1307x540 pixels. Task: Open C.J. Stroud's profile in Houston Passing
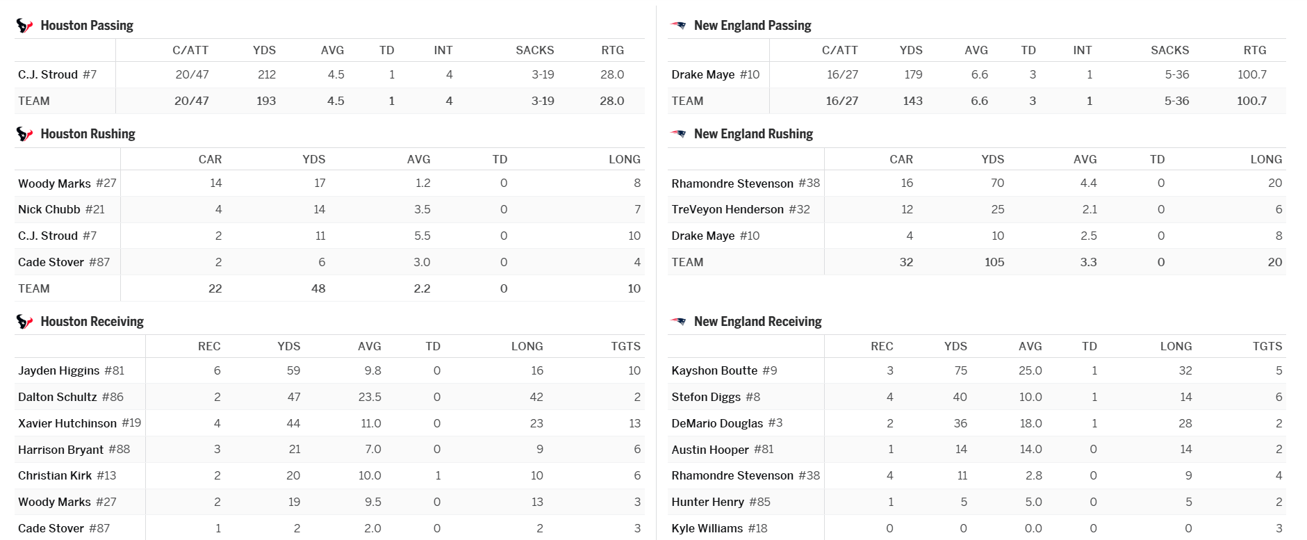pyautogui.click(x=48, y=74)
